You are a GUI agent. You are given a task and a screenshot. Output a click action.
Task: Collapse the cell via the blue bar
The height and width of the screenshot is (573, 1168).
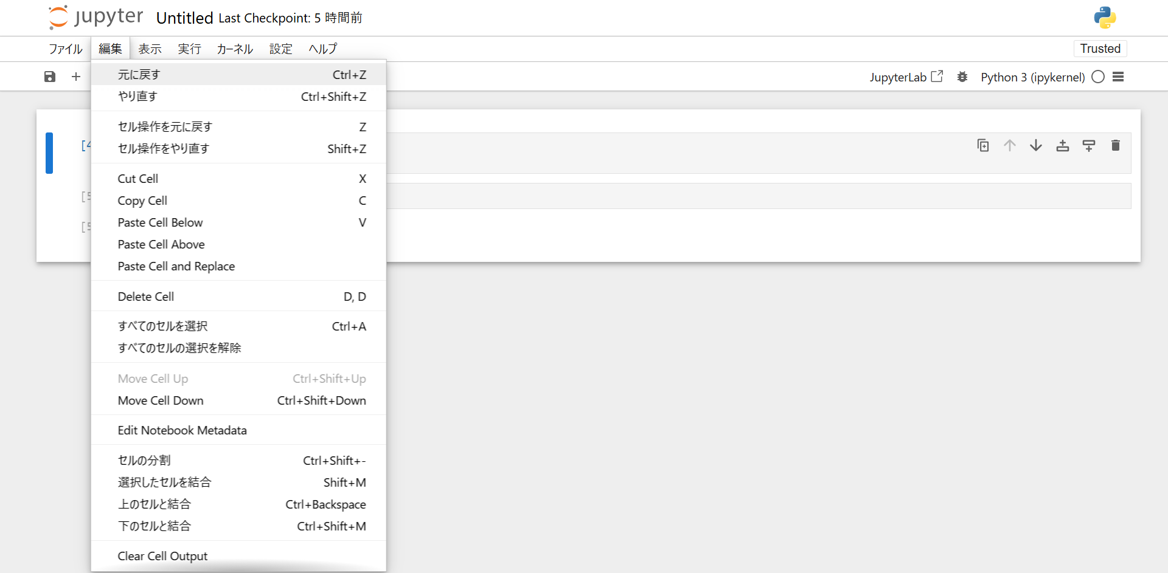pyautogui.click(x=49, y=153)
